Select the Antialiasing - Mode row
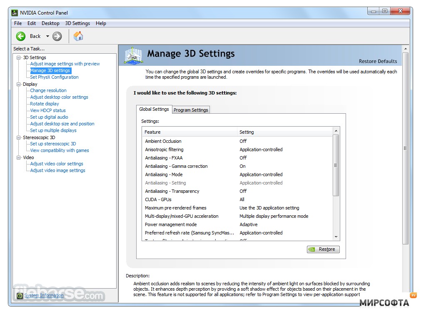Image resolution: width=421 pixels, height=314 pixels. tap(238, 174)
